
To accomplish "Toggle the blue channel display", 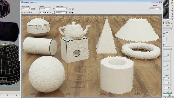I will (45, 13).
